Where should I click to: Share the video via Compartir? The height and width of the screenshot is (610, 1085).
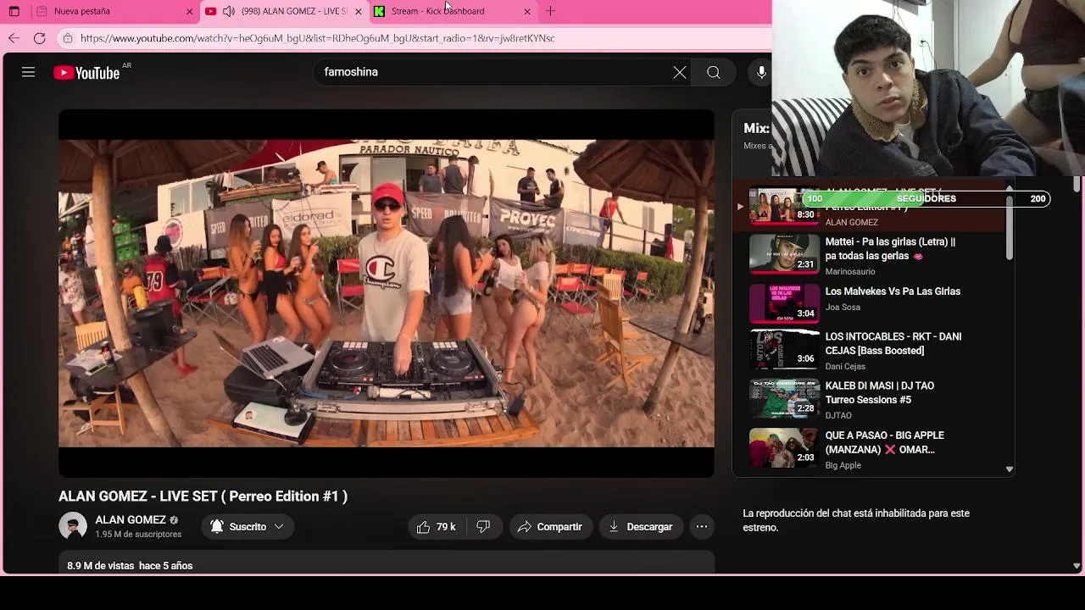549,527
